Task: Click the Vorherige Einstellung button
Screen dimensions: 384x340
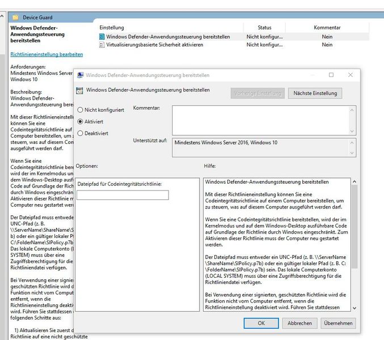Action: (258, 93)
